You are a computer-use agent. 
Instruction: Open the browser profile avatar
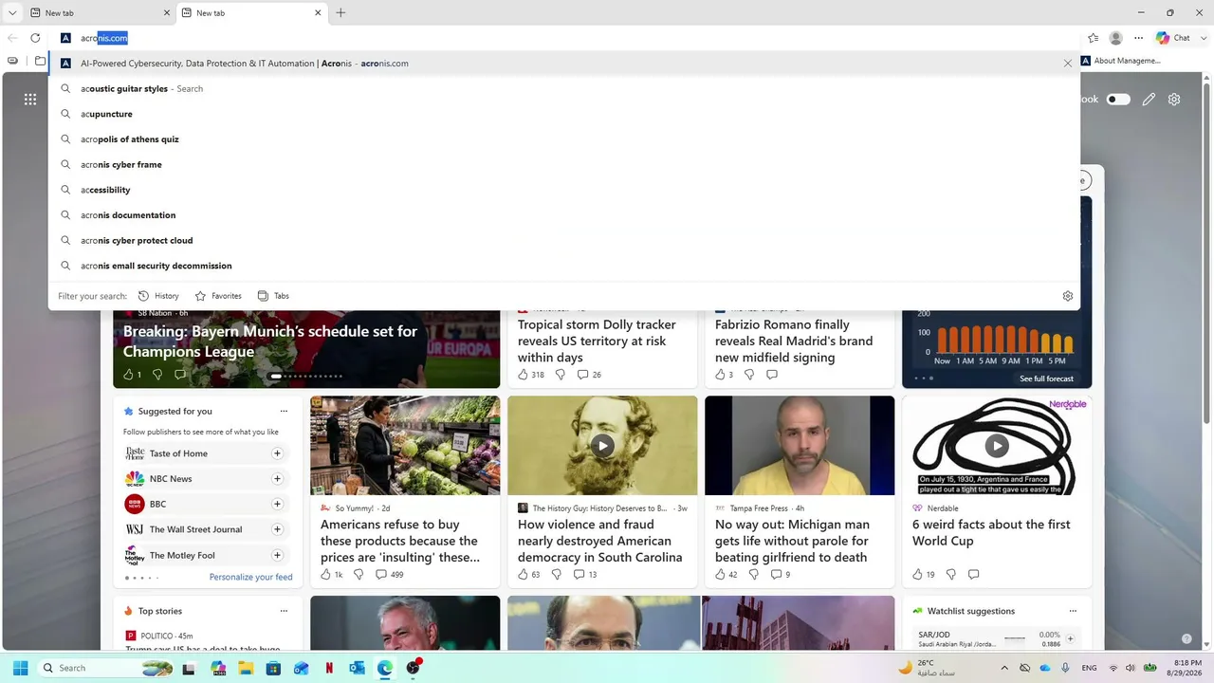1116,38
